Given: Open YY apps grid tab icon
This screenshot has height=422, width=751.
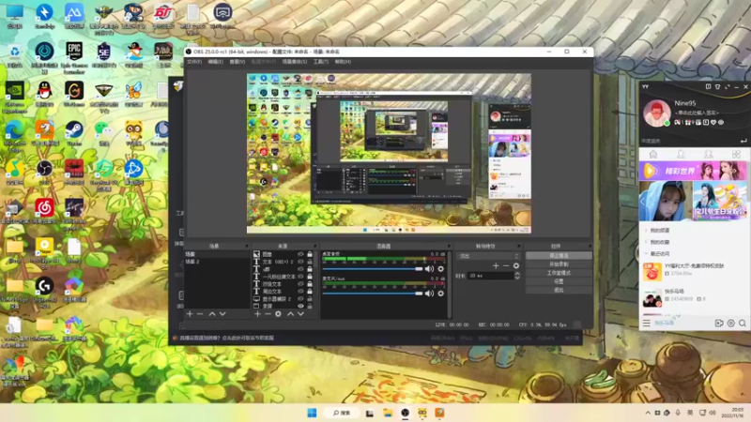Looking at the screenshot, I should (736, 154).
